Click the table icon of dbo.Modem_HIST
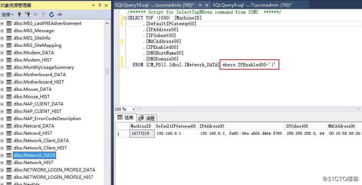The image size is (362, 185). pos(9,60)
